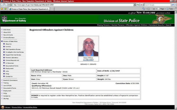Expand the address bar history dropdown
This screenshot has height=110, width=177.
(x=134, y=5)
